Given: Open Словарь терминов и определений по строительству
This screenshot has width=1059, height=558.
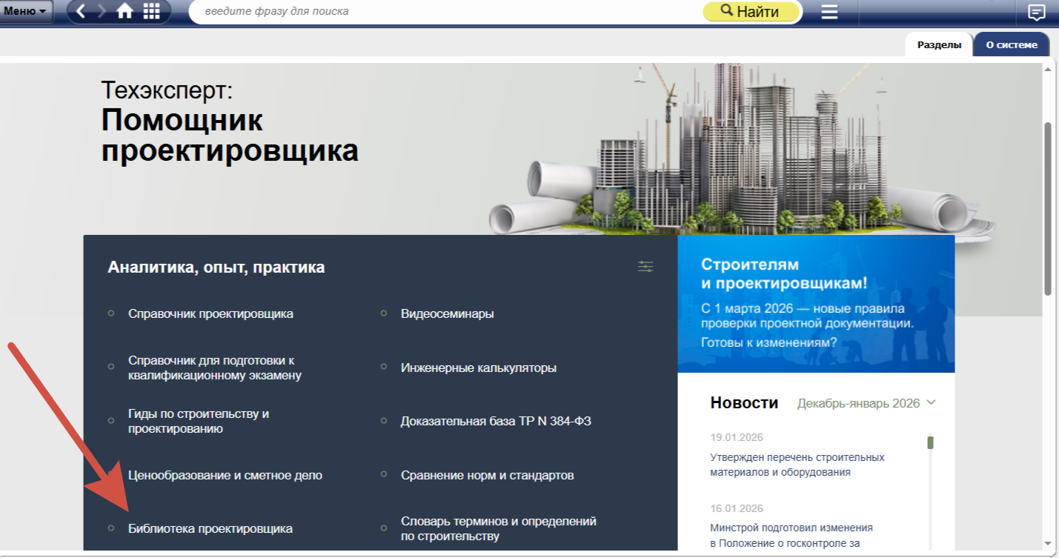Looking at the screenshot, I should coord(499,528).
